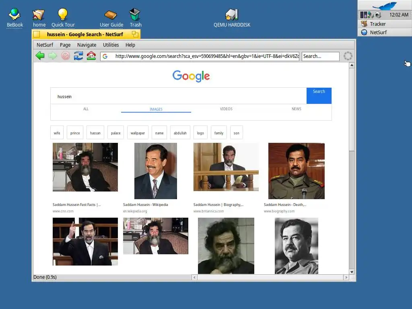The image size is (412, 309).
Task: Go forward with the right arrow
Action: [53, 56]
